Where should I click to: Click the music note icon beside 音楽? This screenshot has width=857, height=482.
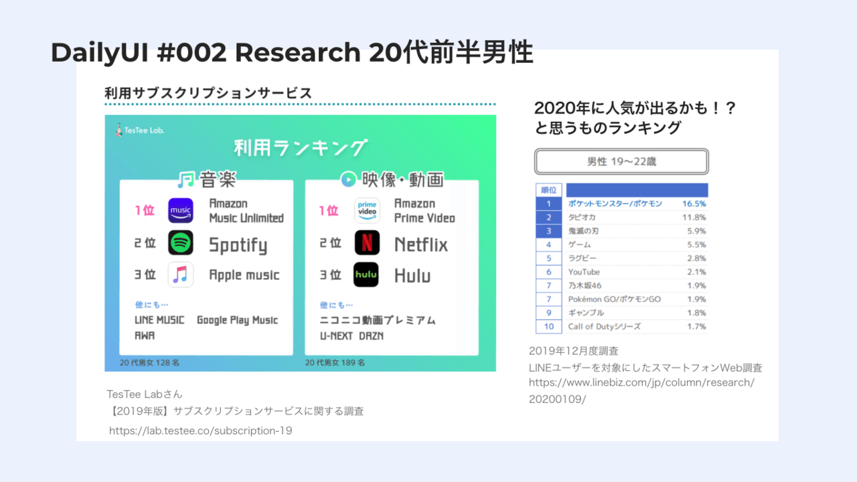pyautogui.click(x=185, y=179)
